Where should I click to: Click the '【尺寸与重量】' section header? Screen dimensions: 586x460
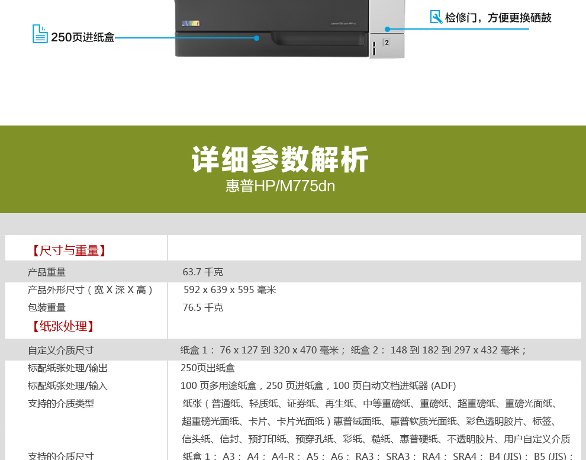click(x=69, y=250)
